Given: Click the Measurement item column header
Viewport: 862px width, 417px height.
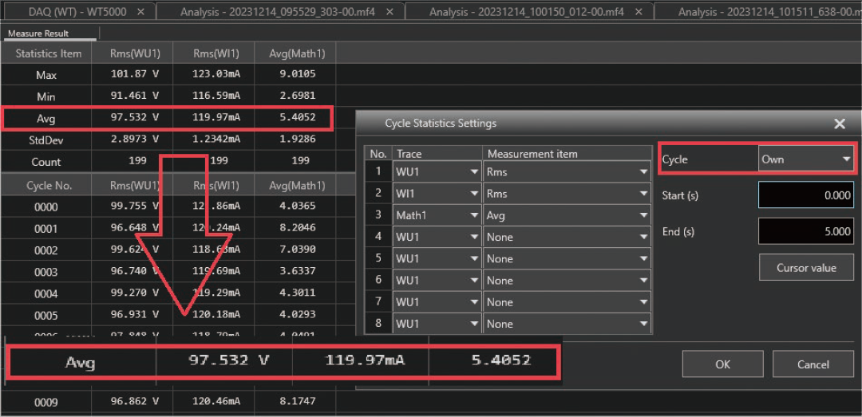Looking at the screenshot, I should [x=567, y=154].
